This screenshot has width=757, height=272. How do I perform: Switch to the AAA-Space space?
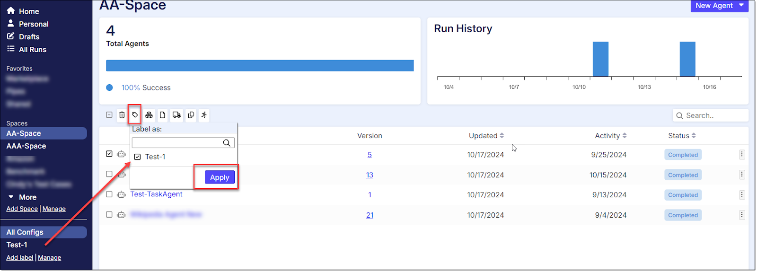[26, 146]
